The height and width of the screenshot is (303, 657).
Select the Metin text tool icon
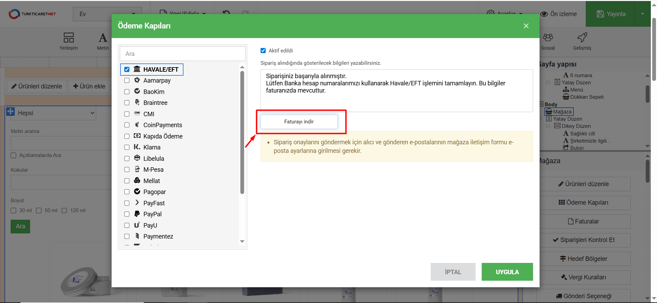(x=103, y=38)
